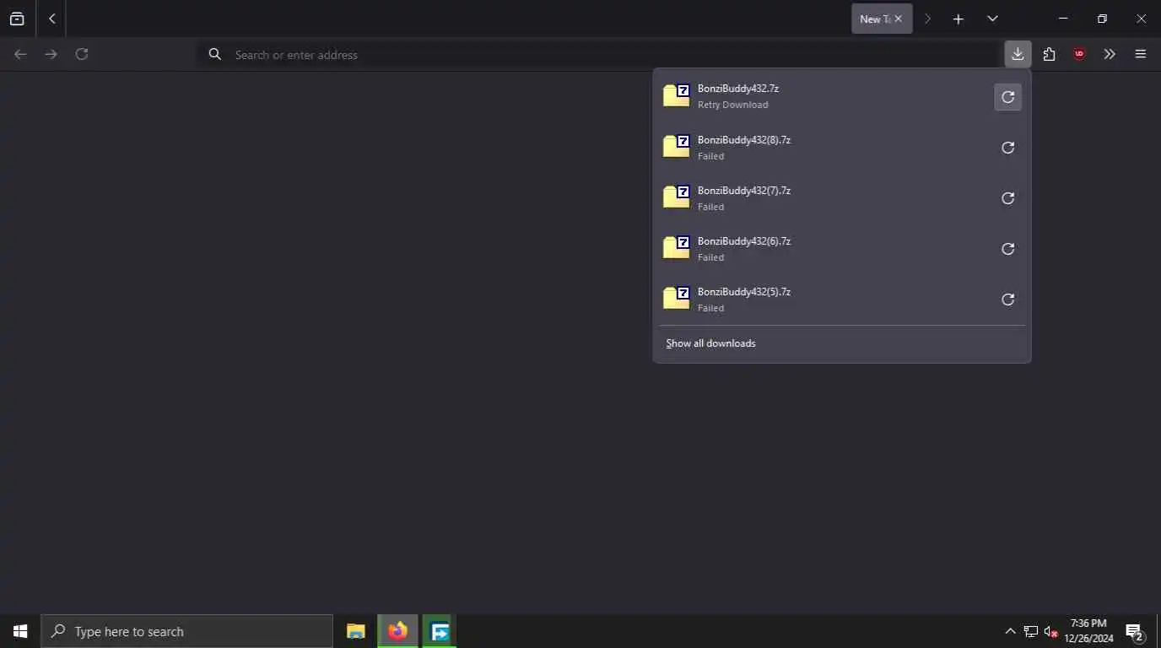Open Firefox View icon
1161x648 pixels.
pos(17,19)
